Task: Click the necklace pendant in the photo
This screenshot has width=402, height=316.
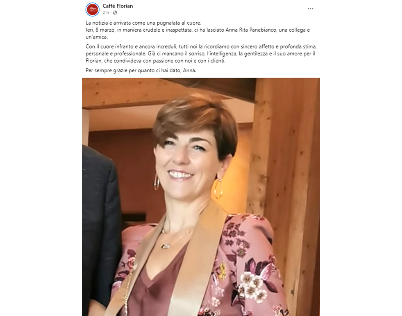Action: [x=166, y=246]
